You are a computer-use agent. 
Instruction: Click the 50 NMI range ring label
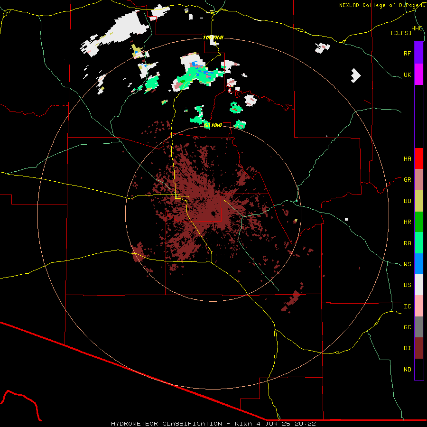coord(213,125)
